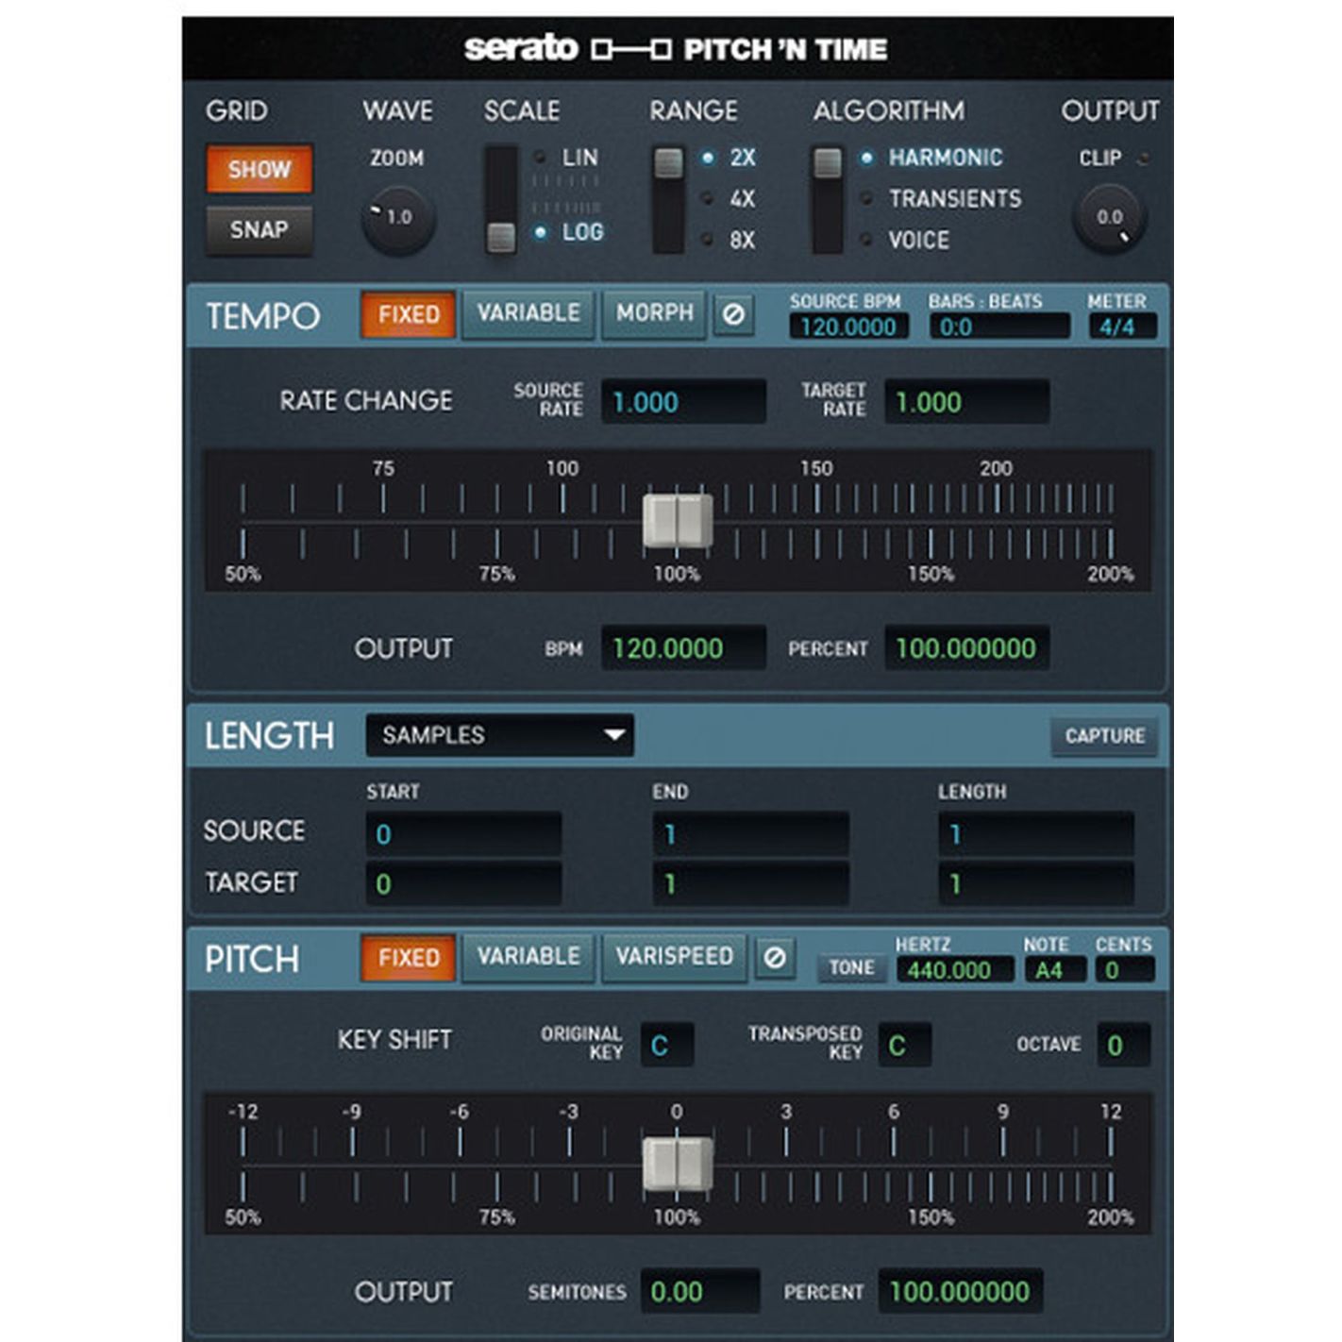Edit the TARGET LENGTH field

[x=1036, y=884]
